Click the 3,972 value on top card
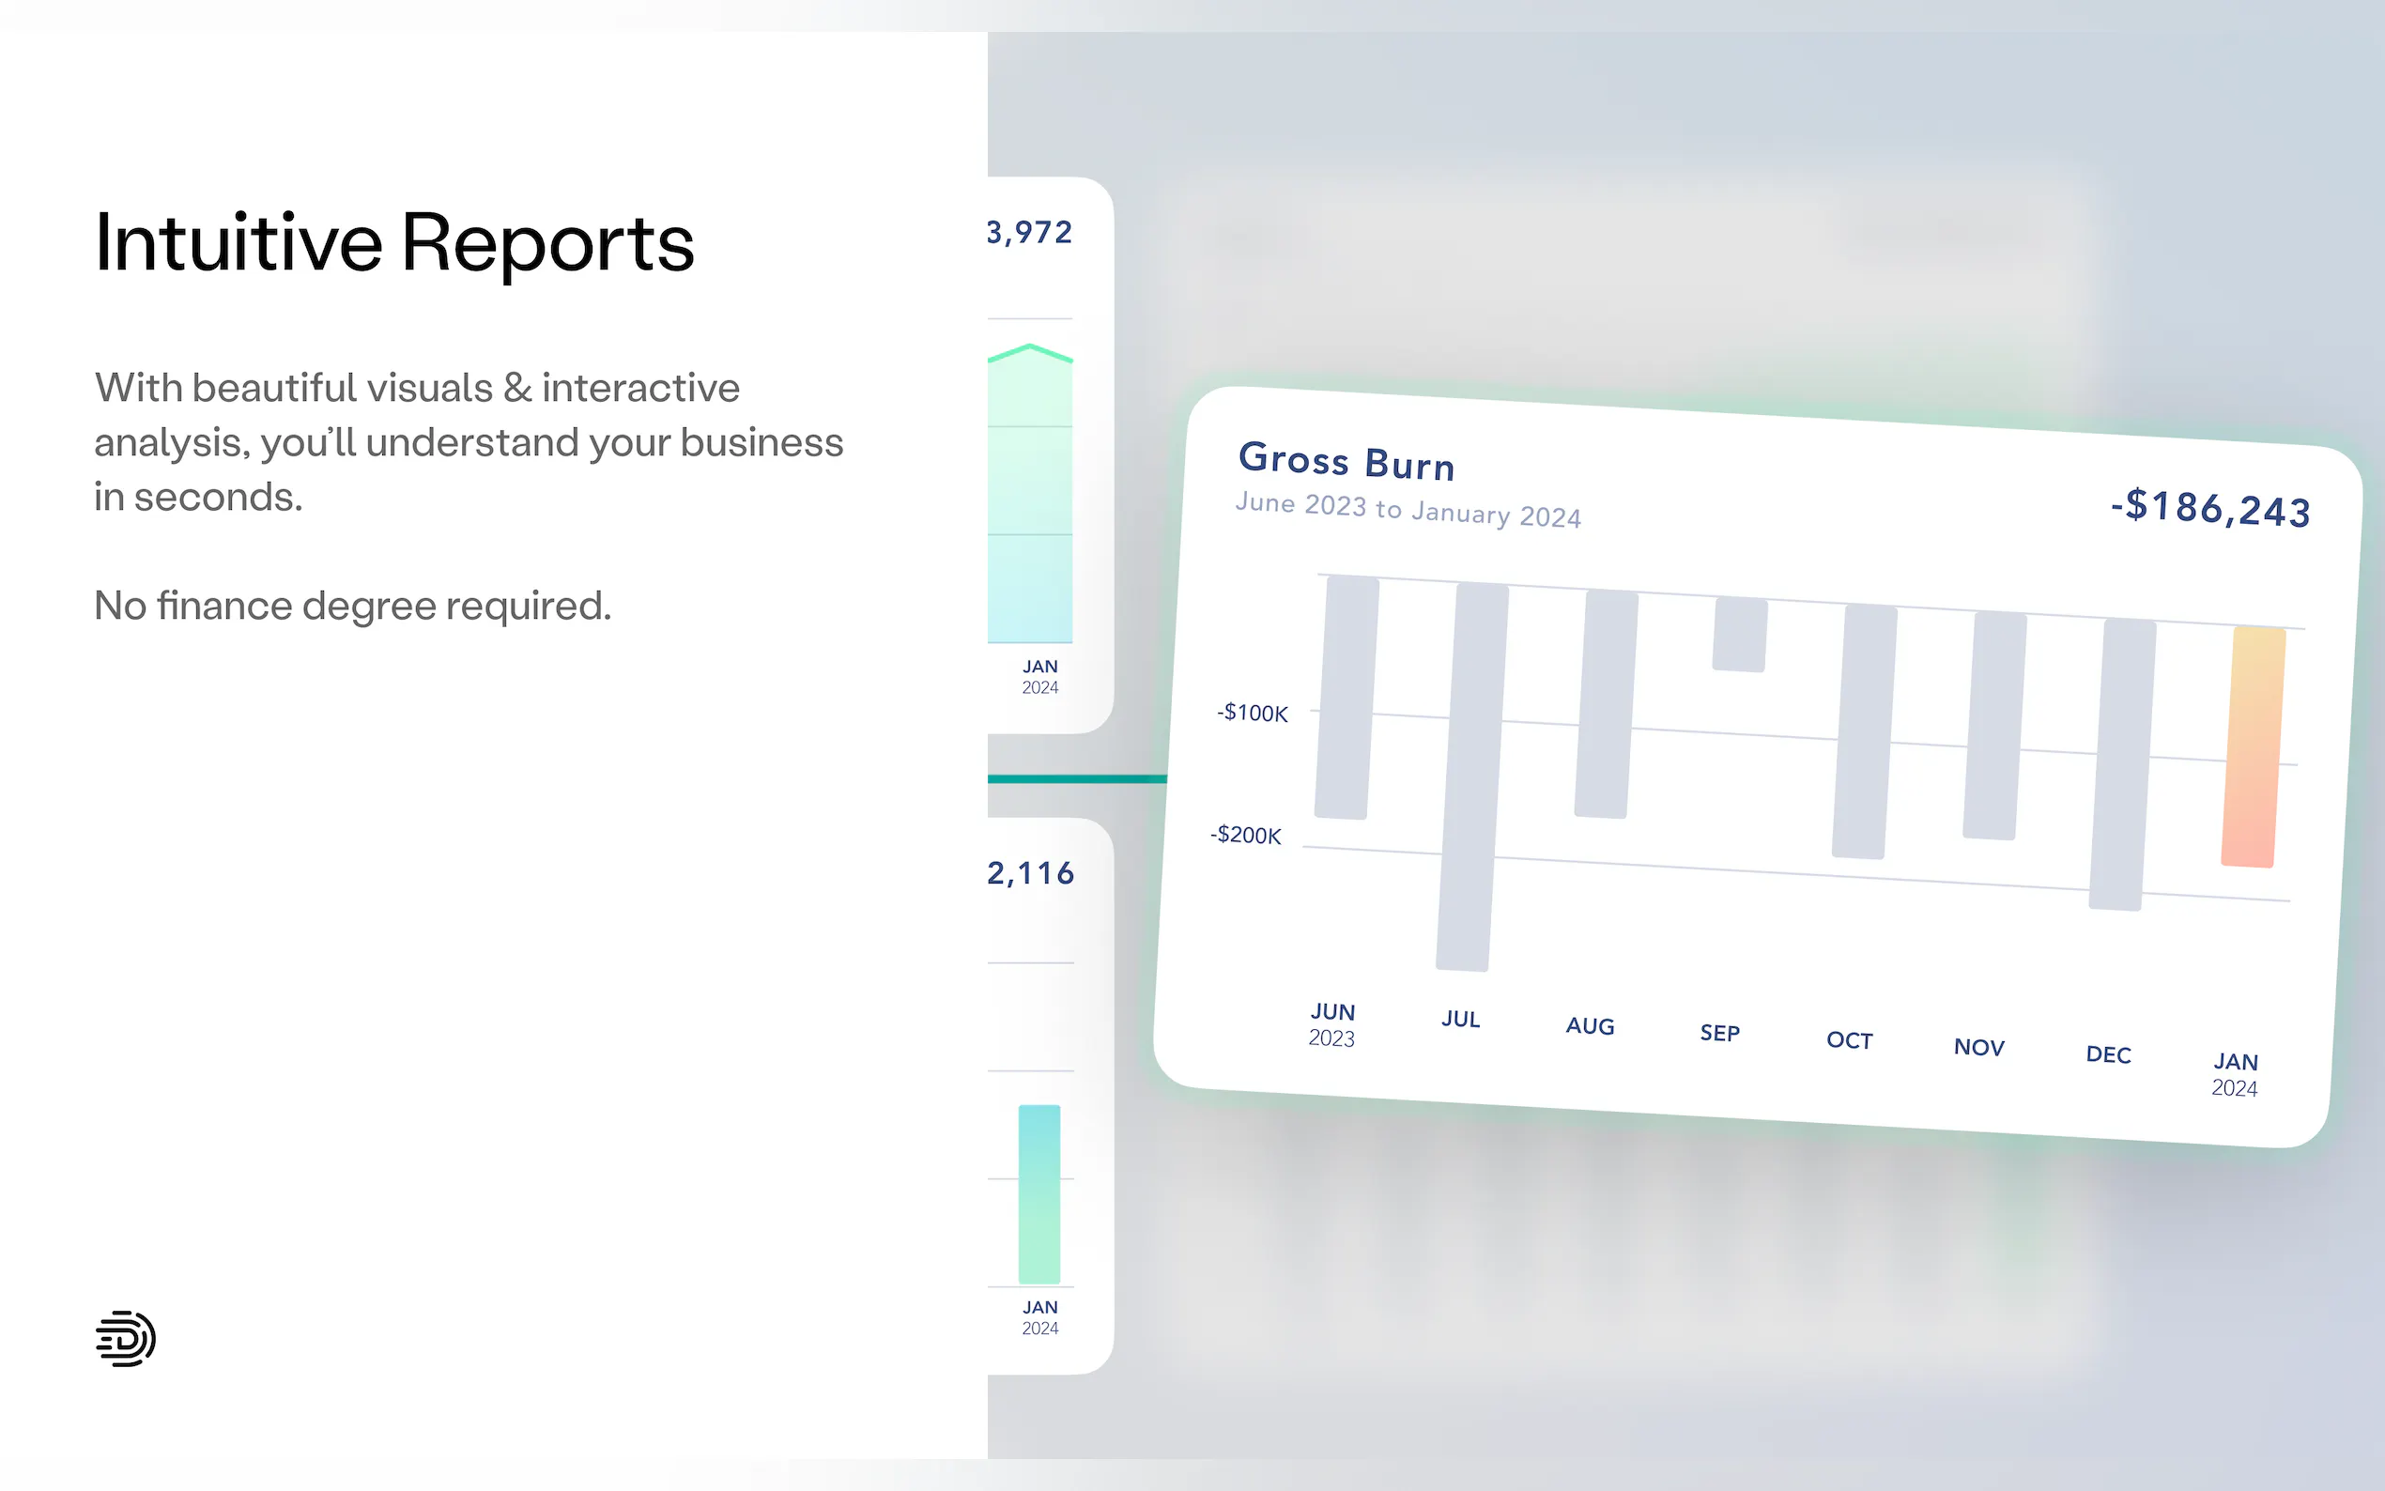This screenshot has width=2385, height=1491. [x=1029, y=232]
